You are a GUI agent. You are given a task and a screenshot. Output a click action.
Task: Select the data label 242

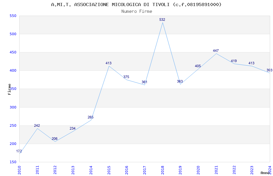click(x=37, y=125)
